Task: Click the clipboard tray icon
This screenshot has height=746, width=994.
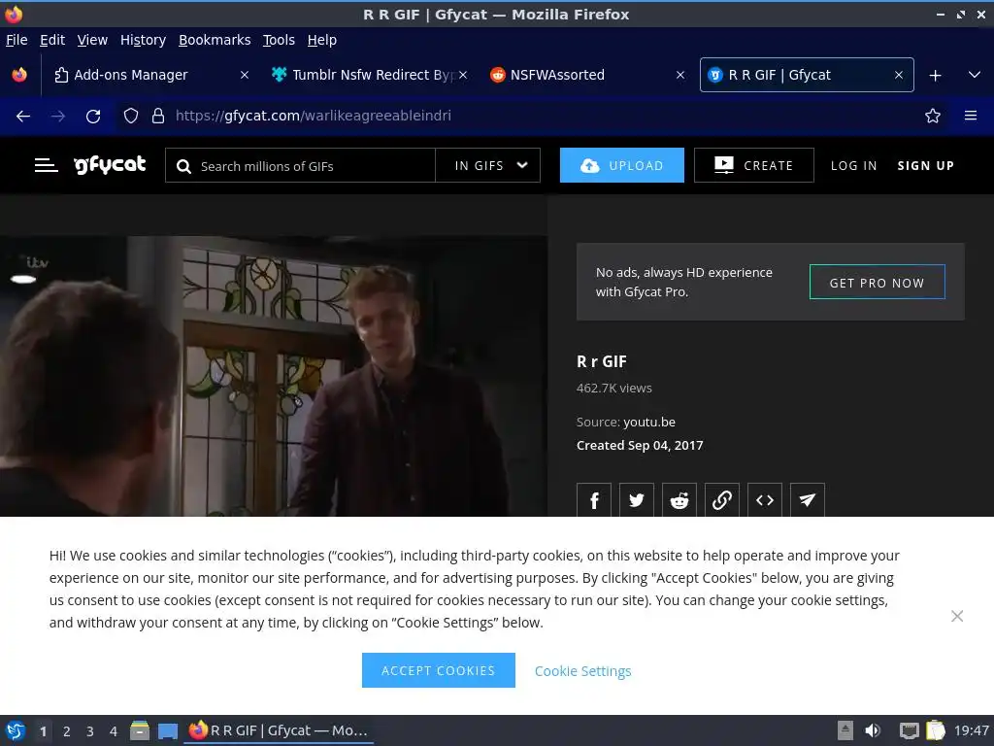Action: [935, 730]
